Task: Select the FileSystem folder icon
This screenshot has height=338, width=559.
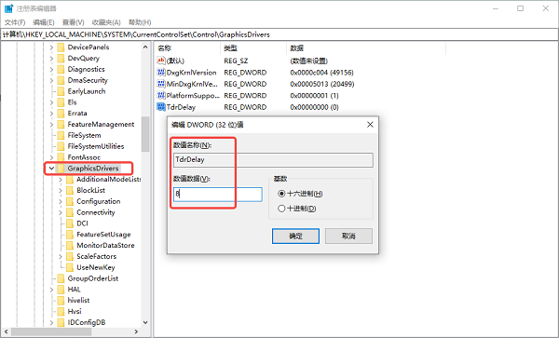Action: [x=61, y=135]
